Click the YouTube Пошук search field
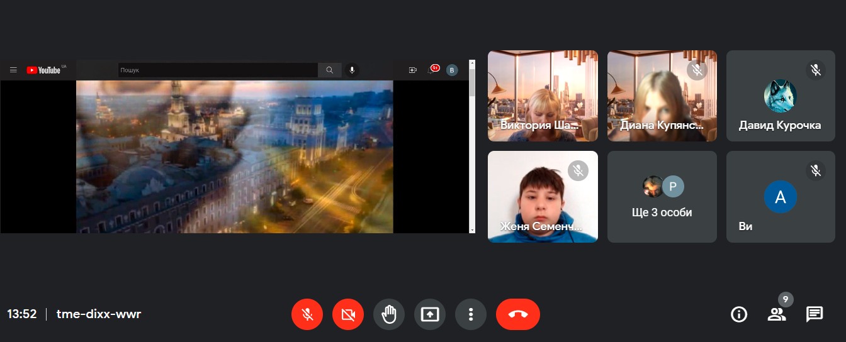 click(218, 70)
